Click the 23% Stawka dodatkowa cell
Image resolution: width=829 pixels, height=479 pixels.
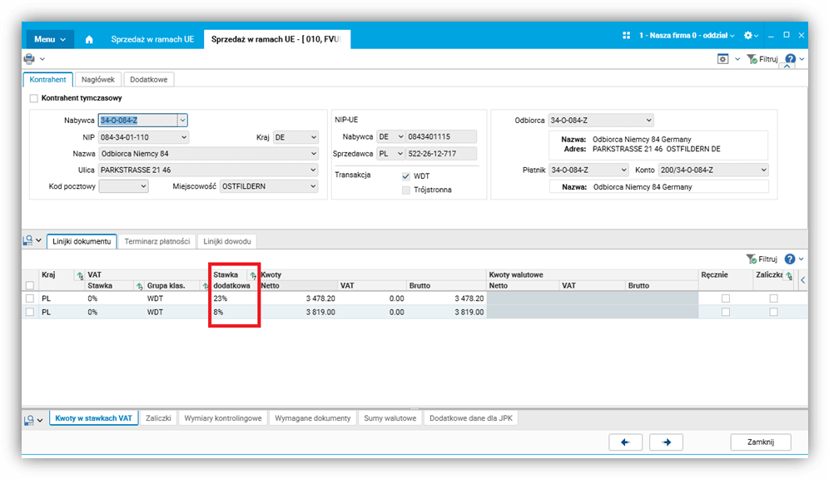(x=233, y=299)
